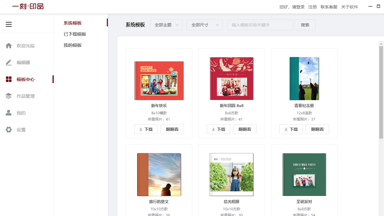Click the 模板中心 grid icon

(x=9, y=79)
